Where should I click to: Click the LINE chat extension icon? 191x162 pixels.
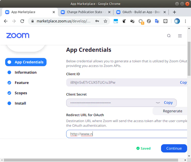click(x=165, y=21)
